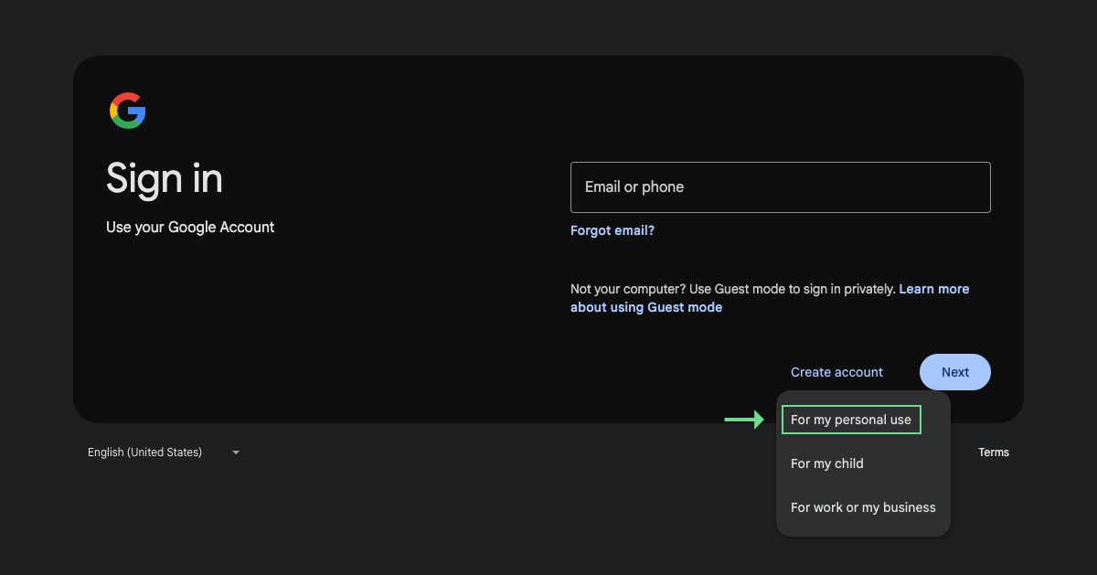Expand the English (United States) language dropdown

163,453
